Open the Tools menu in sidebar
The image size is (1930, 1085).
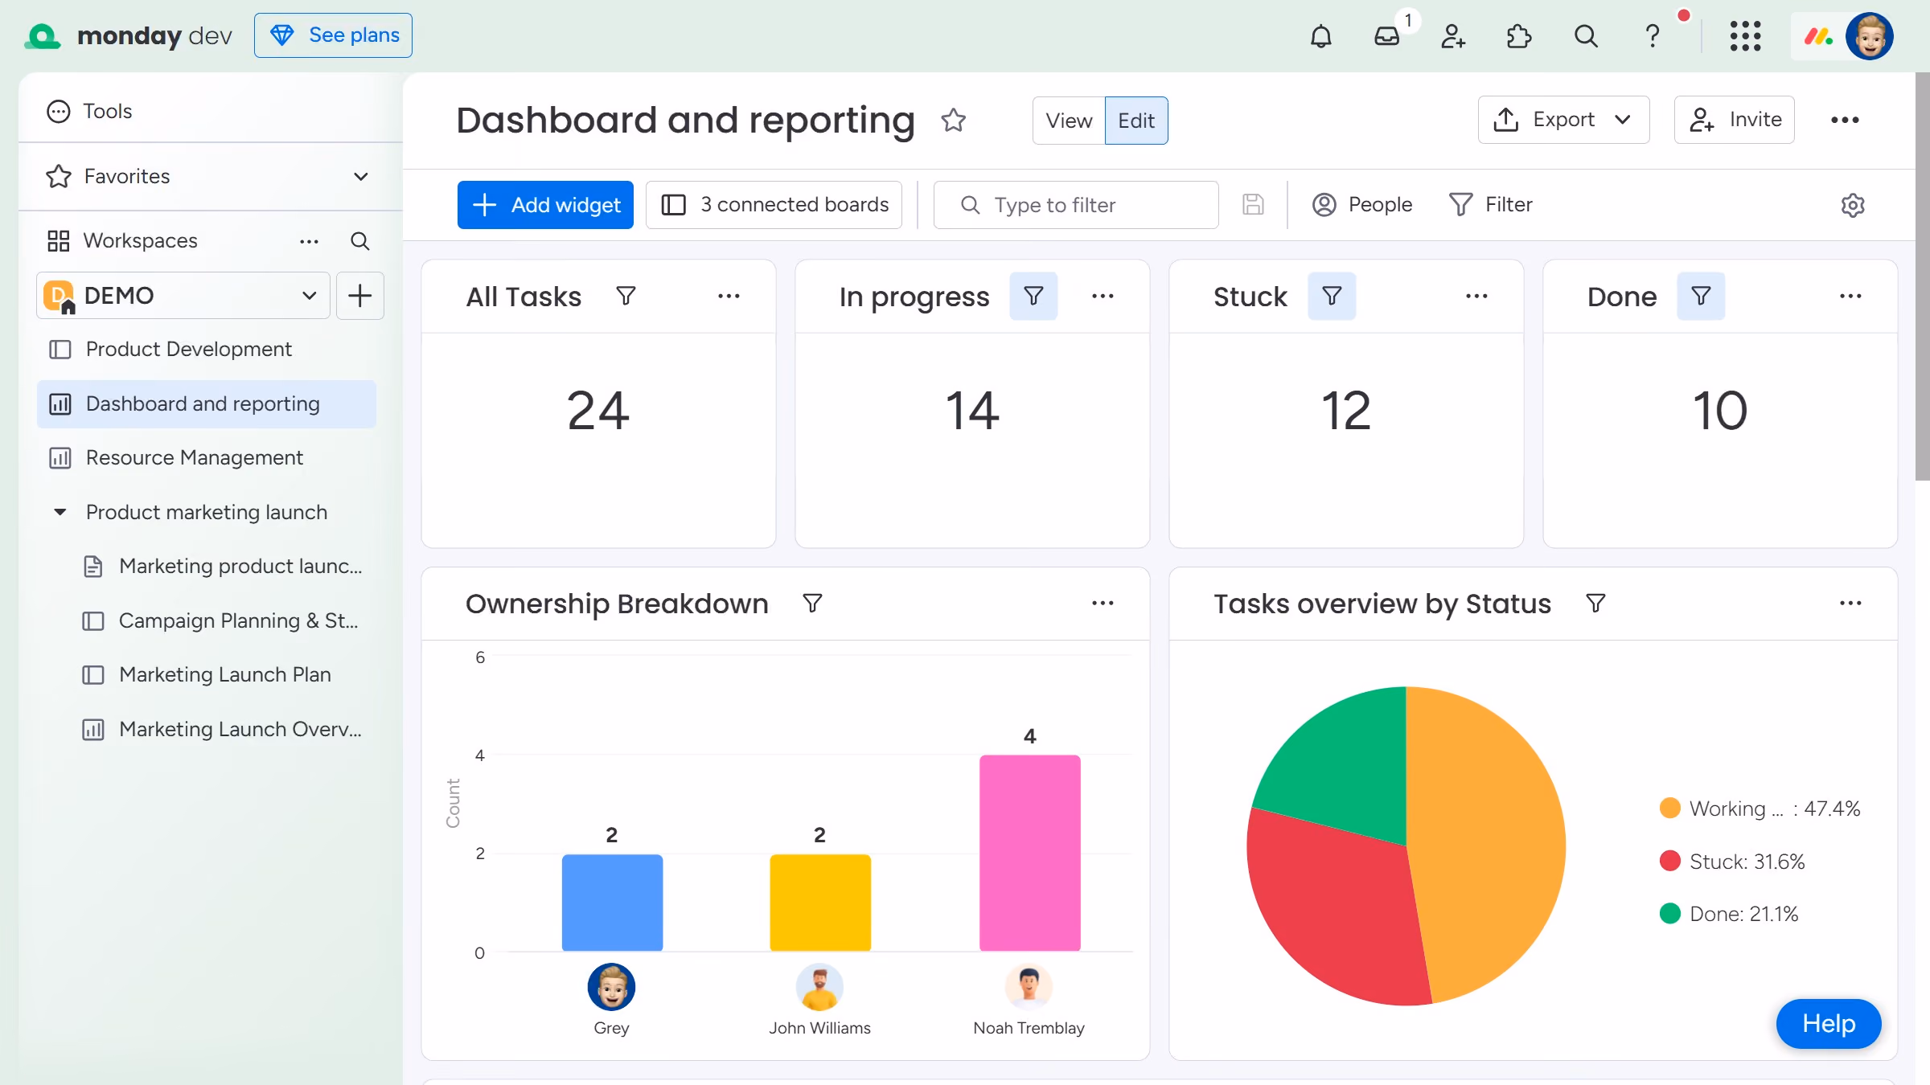pyautogui.click(x=89, y=111)
